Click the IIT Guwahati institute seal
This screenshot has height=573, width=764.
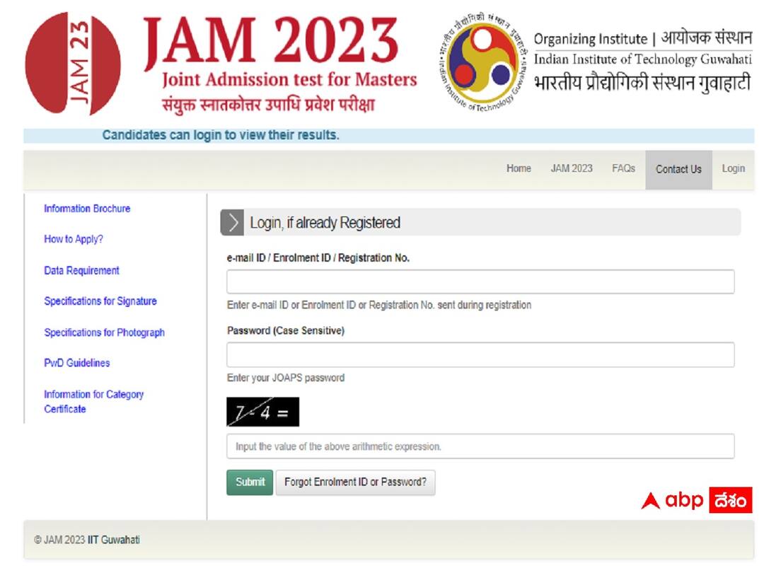(x=478, y=62)
